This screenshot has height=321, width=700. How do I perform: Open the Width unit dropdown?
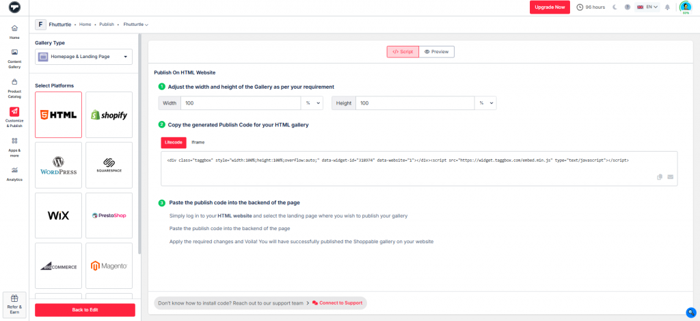[313, 102]
